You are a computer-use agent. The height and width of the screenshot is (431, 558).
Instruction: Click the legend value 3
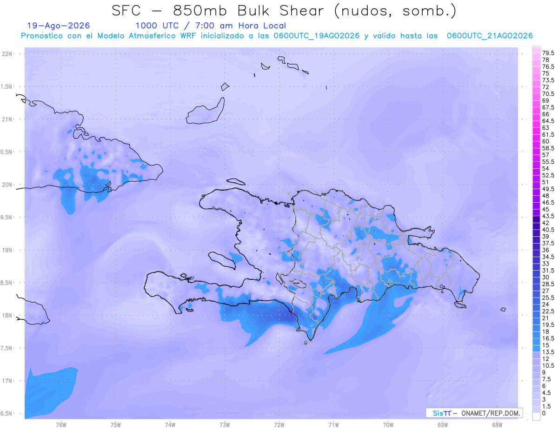pos(545,399)
